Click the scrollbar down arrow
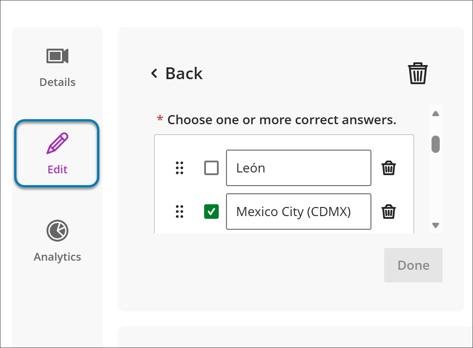The image size is (473, 348). [x=435, y=225]
